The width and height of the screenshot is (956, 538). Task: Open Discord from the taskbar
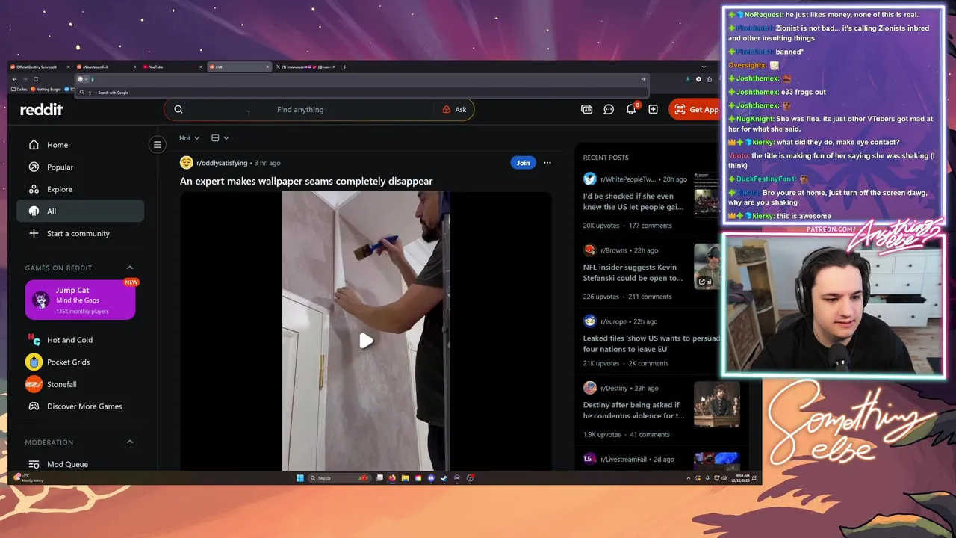pyautogui.click(x=431, y=477)
